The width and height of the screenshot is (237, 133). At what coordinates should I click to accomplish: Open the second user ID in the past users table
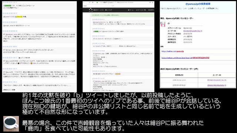217,85
